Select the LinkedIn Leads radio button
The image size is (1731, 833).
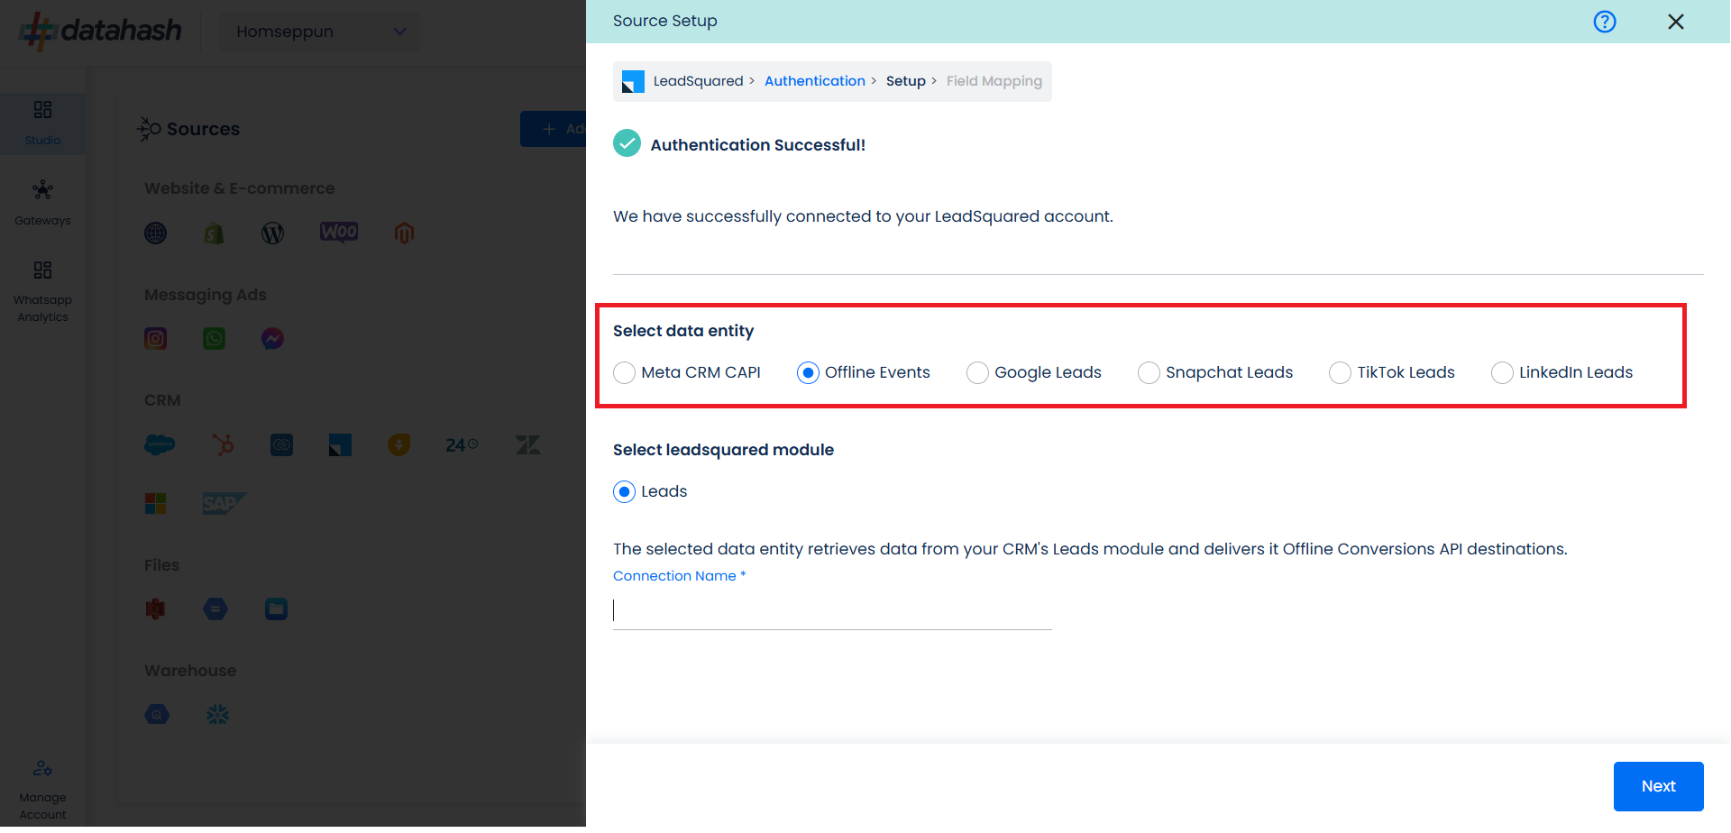pos(1502,373)
